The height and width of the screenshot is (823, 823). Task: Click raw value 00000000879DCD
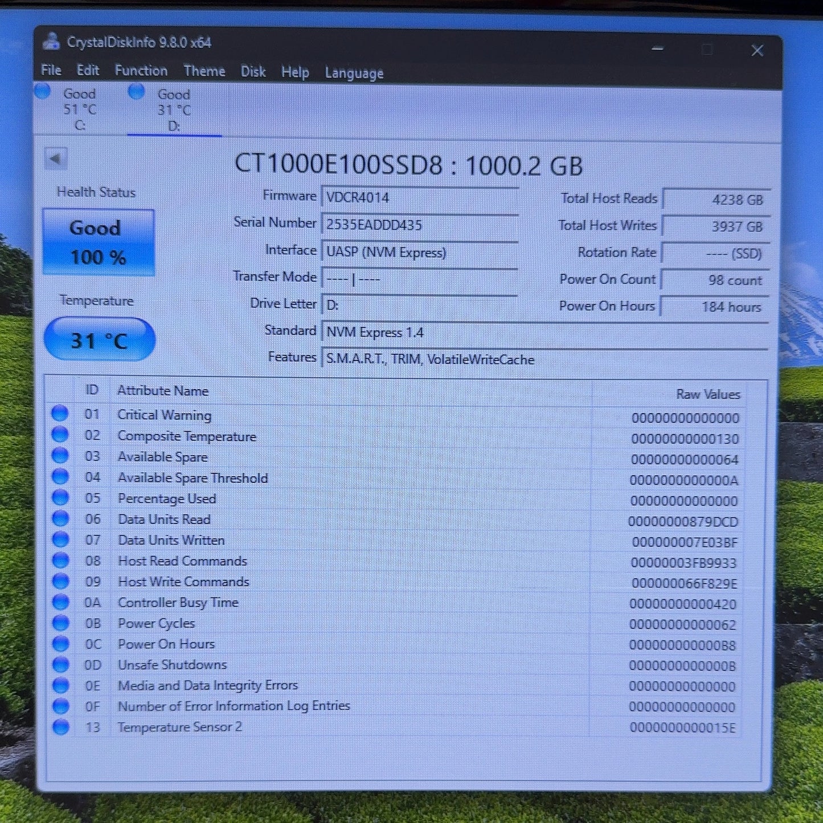click(x=683, y=522)
